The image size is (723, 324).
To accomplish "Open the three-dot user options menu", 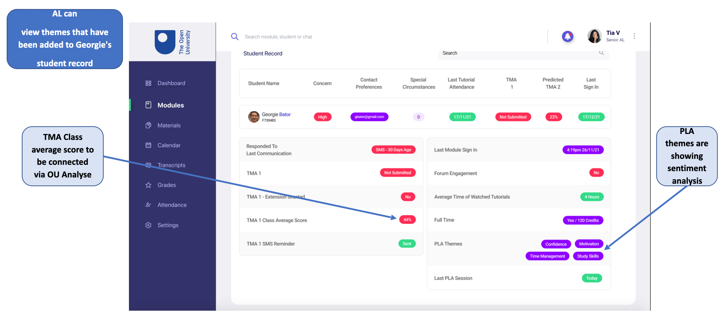I will pos(634,36).
